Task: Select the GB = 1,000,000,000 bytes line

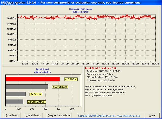Action: point(99,96)
